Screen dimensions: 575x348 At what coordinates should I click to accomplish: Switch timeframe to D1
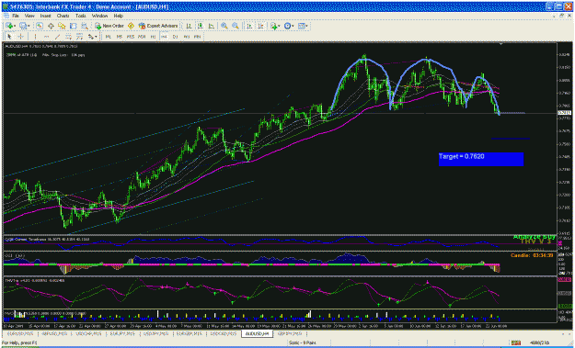point(175,37)
